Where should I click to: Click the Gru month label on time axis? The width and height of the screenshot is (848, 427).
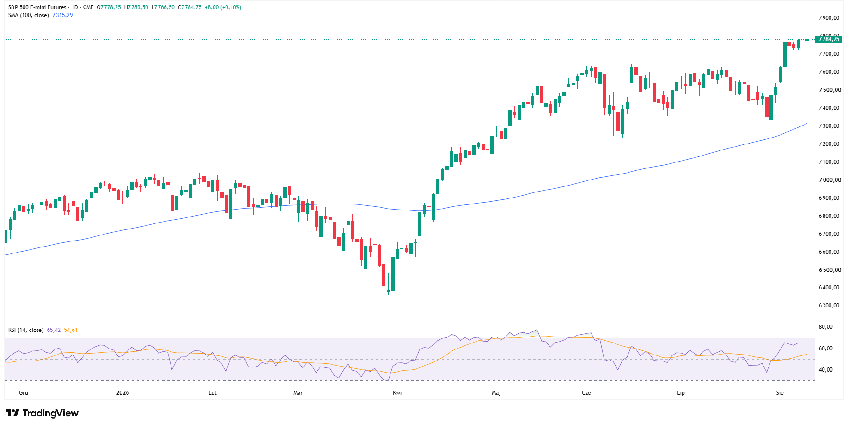click(24, 393)
